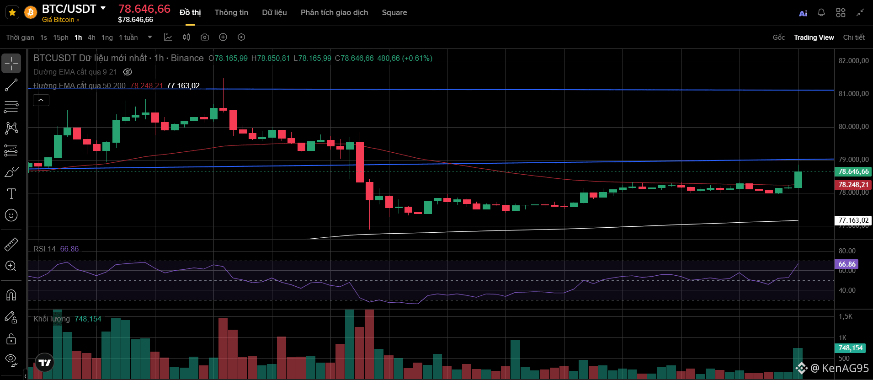Activate the ruler measure tool
Viewport: 873px width, 380px height.
[x=11, y=244]
